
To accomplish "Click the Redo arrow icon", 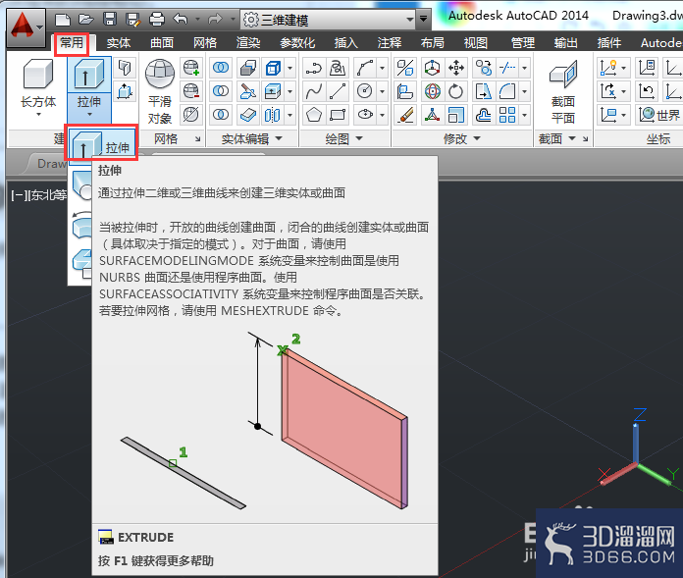I will coord(215,20).
